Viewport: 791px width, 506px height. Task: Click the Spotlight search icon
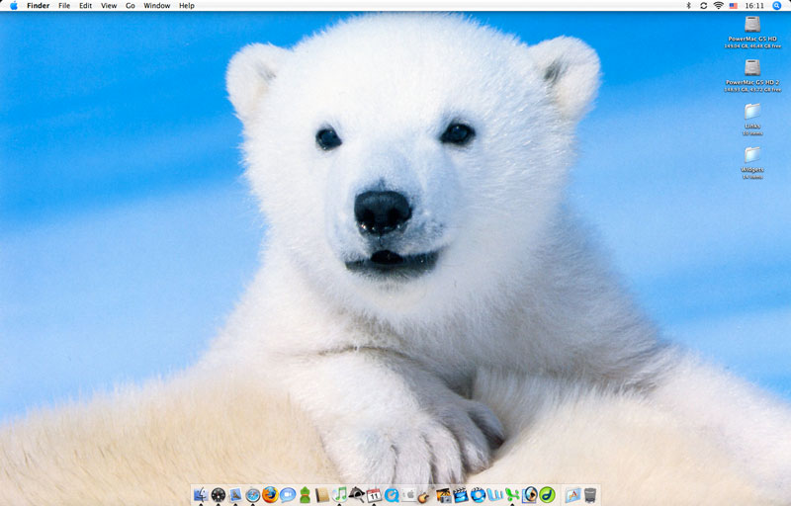tap(776, 6)
